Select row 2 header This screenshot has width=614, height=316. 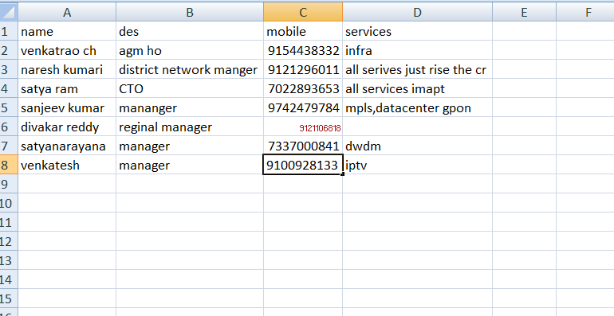[9, 50]
